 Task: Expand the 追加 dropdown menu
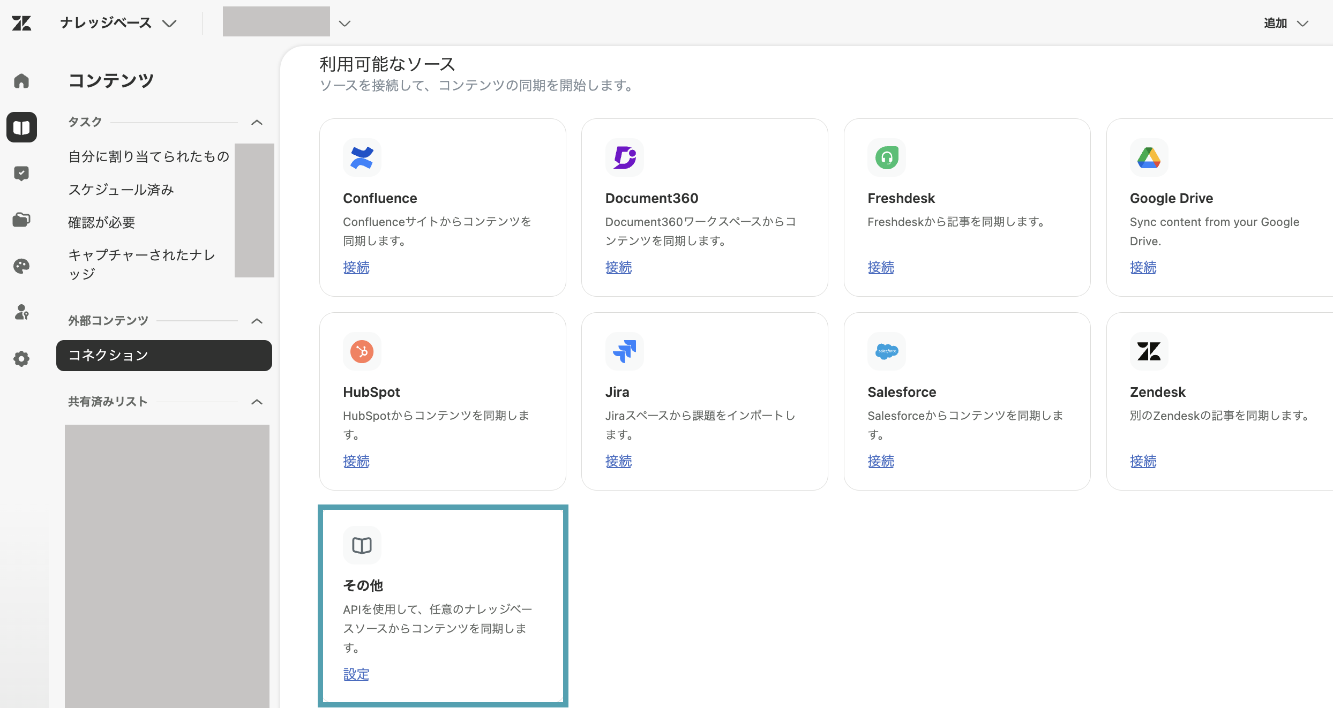pyautogui.click(x=1286, y=23)
